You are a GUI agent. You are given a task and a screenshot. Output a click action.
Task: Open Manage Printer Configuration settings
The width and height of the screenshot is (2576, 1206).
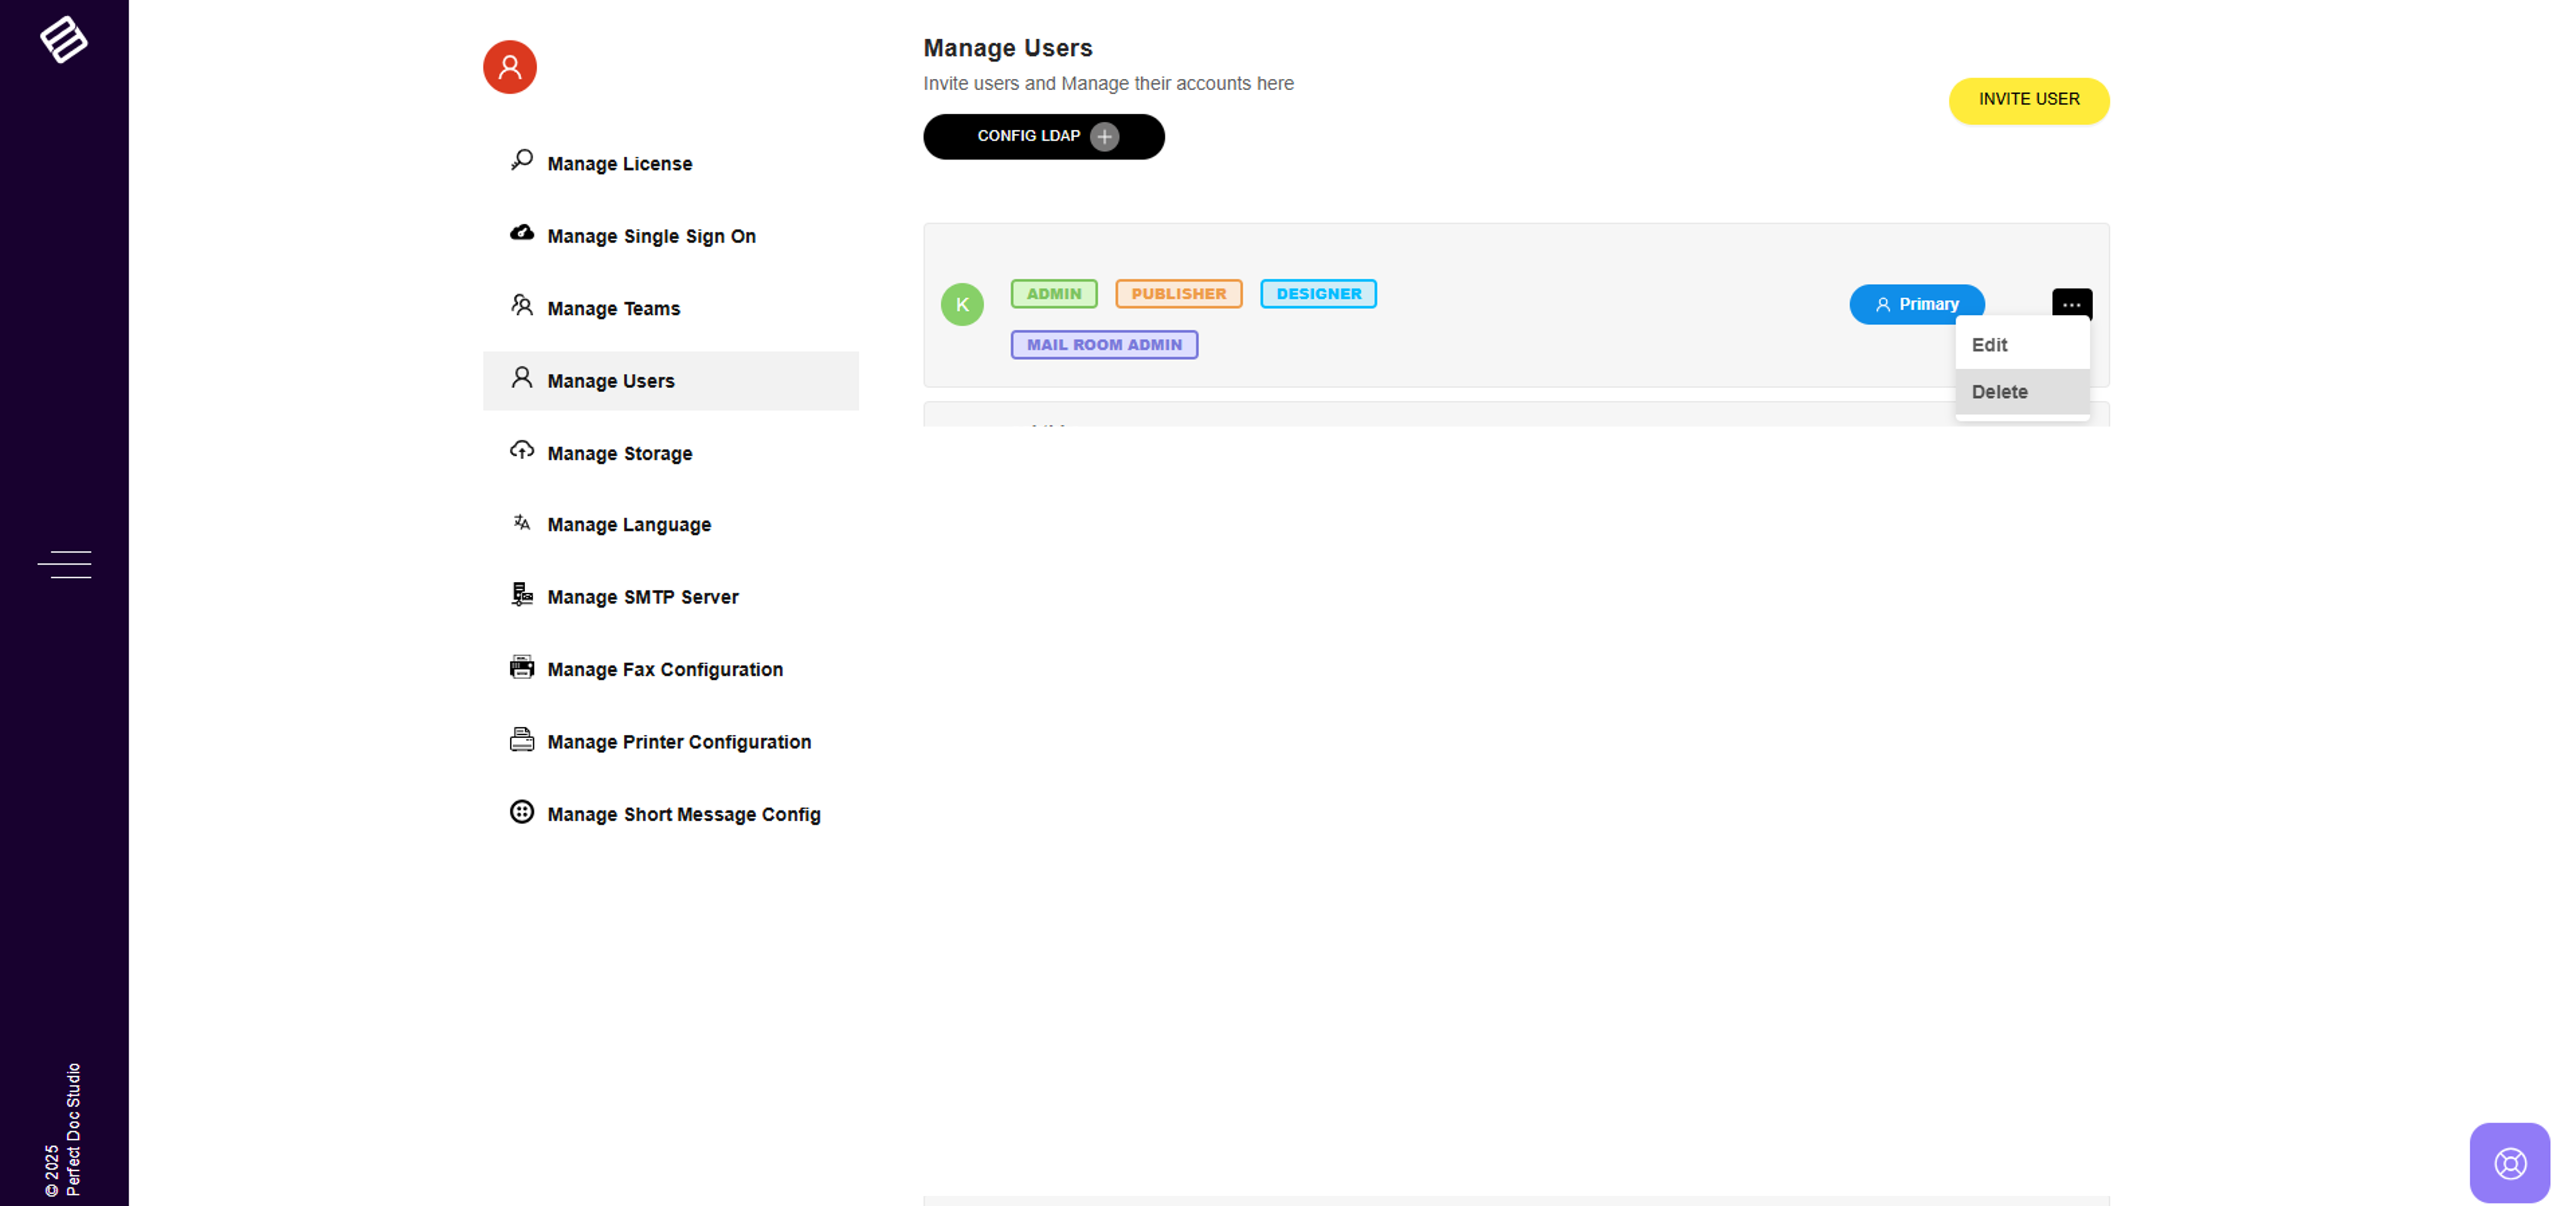[x=678, y=741]
